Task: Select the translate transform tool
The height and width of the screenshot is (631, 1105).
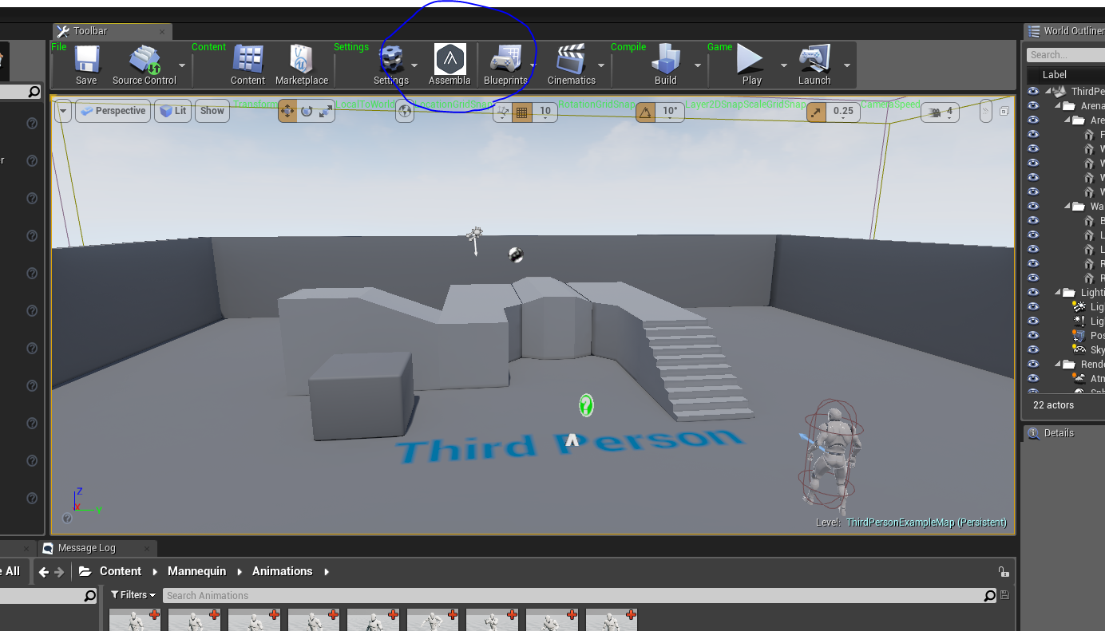Action: coord(287,112)
